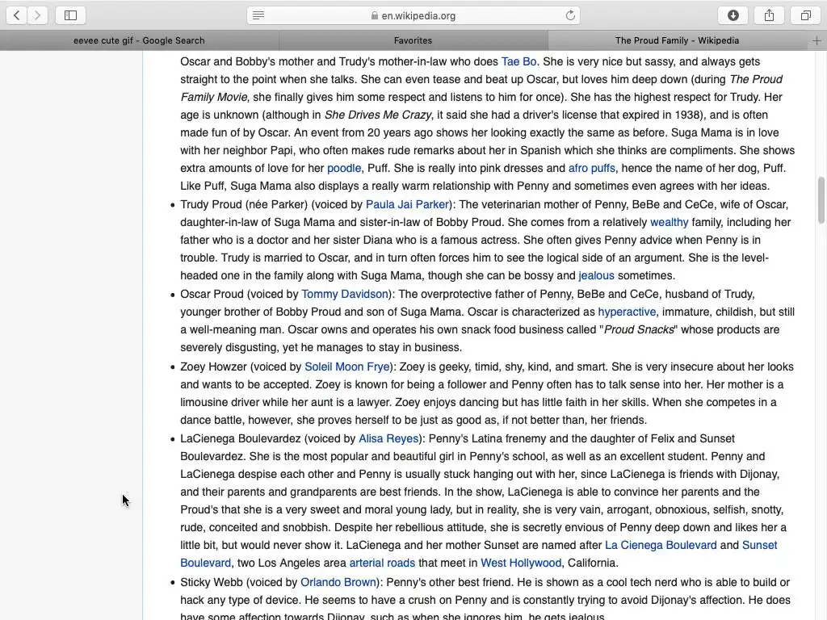827x620 pixels.
Task: Click the italic text 'Proud Snacks'
Action: pos(639,330)
